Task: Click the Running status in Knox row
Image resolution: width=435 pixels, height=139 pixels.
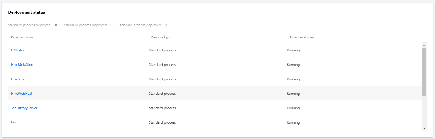Action: (293, 122)
